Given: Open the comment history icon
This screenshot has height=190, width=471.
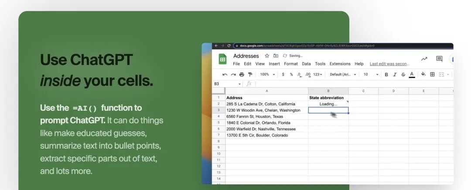Looking at the screenshot, I should pos(439,59).
